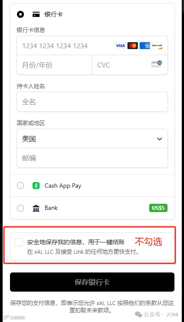Open the 美国 country dropdown
Image resolution: width=184 pixels, height=322 pixels.
92,139
